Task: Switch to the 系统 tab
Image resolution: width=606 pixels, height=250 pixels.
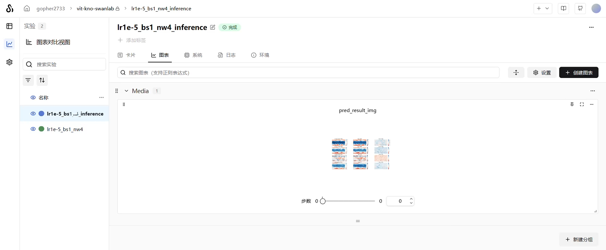Action: (x=193, y=55)
